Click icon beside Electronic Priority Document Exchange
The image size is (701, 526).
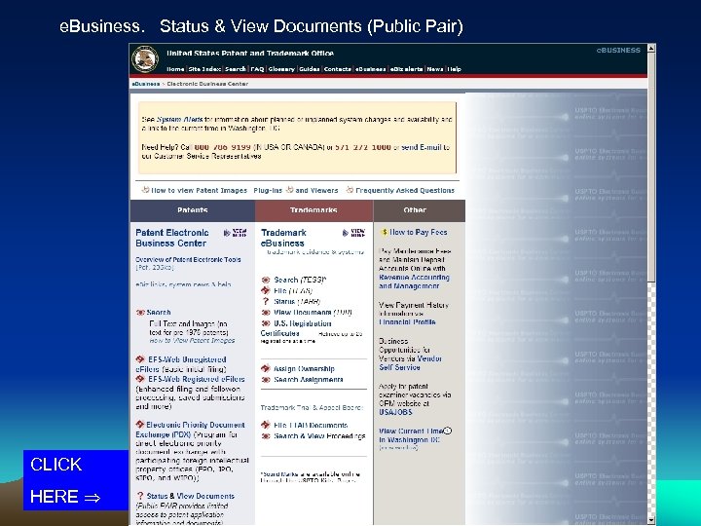pos(140,424)
